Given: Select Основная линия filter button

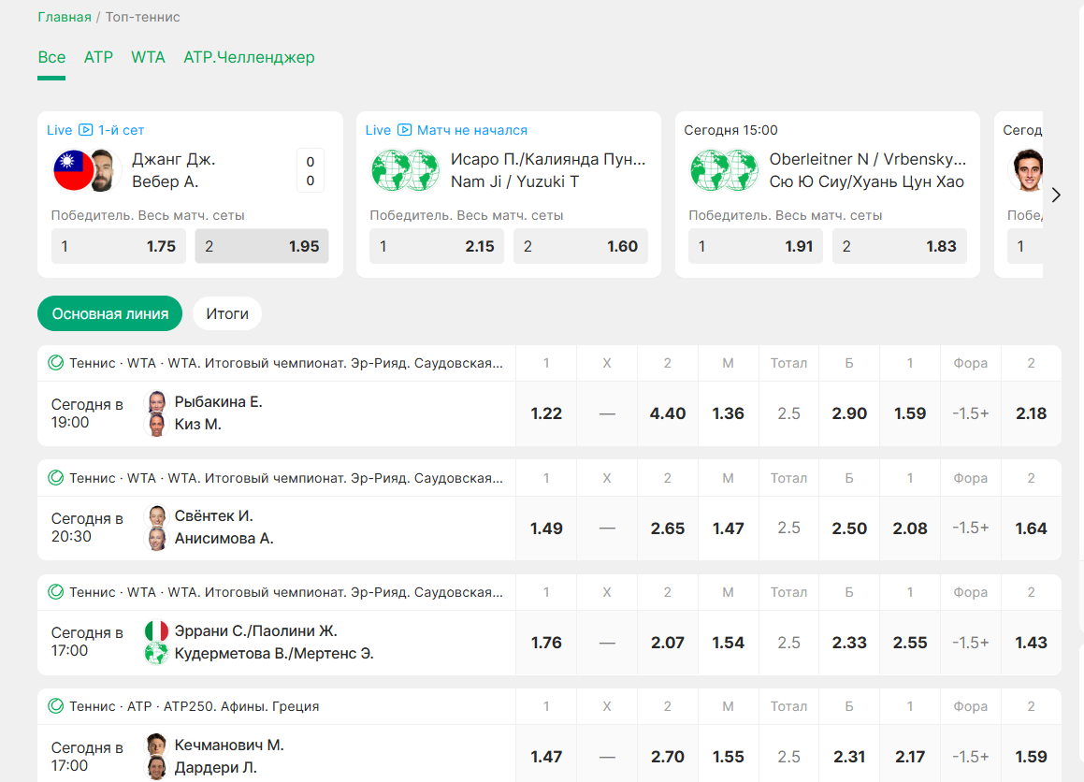Looking at the screenshot, I should [x=109, y=313].
